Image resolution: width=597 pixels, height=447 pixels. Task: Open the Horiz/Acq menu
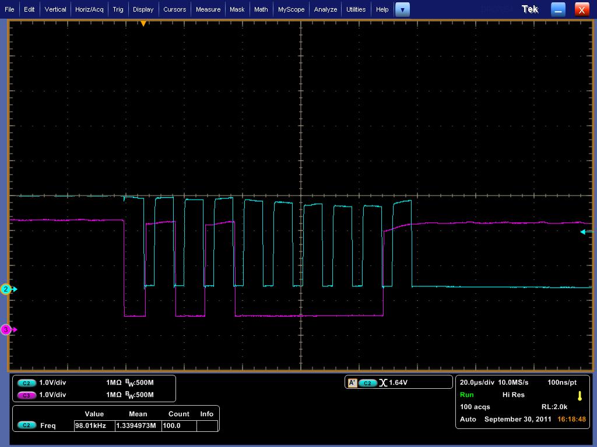click(89, 9)
